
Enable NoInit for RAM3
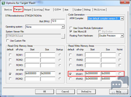120,65
